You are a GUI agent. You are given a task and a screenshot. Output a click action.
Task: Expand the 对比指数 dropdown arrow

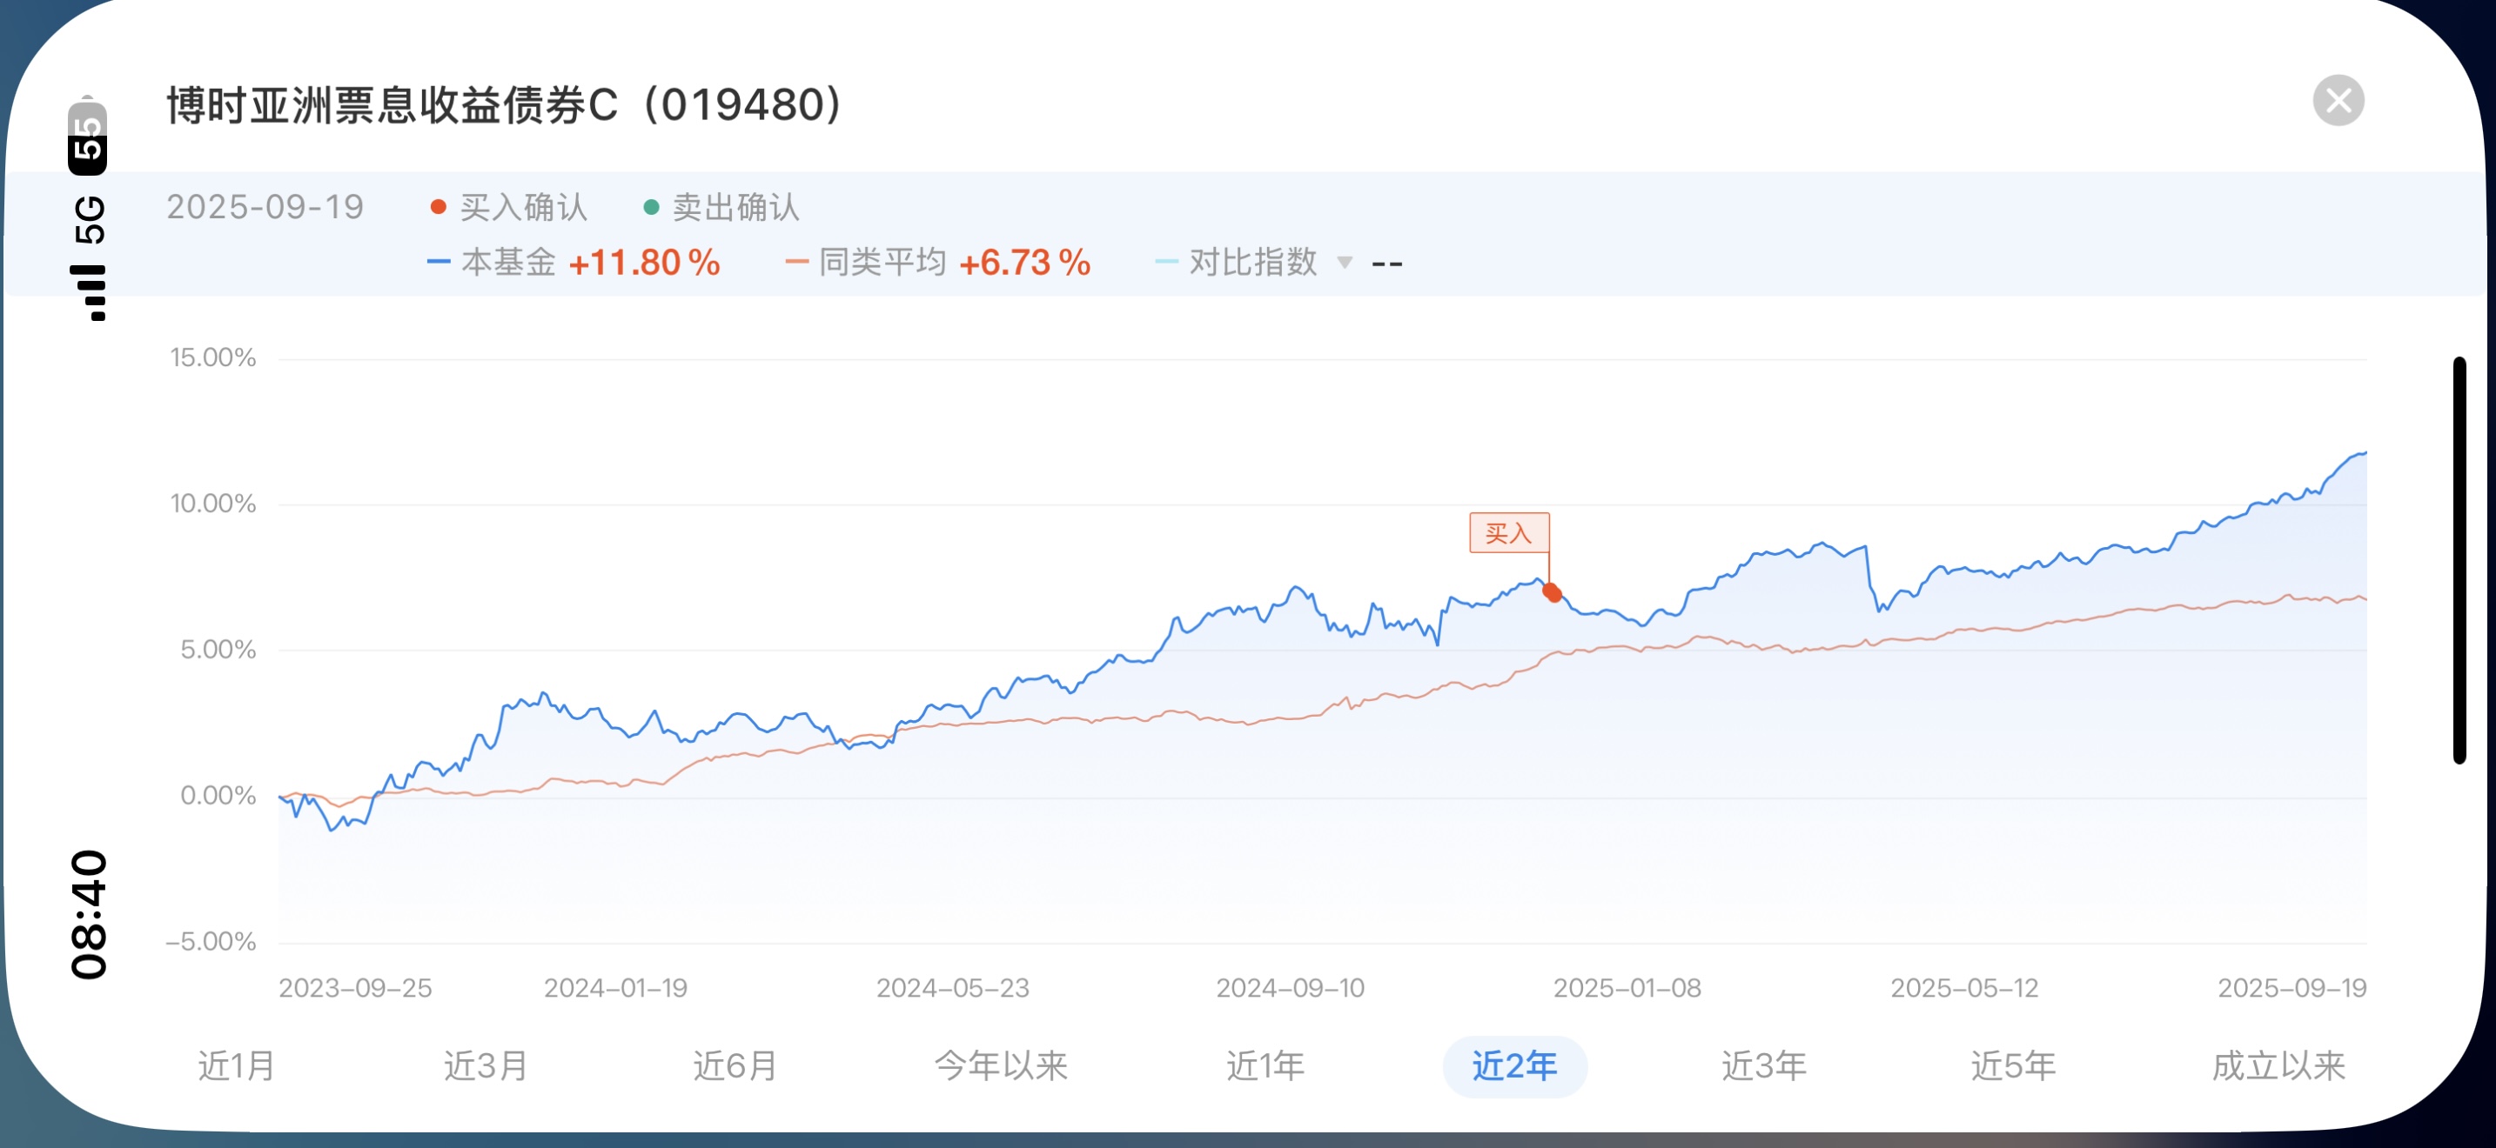pos(1344,263)
